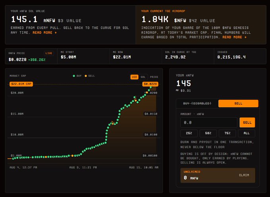The image size is (270, 197).
Task: Click the $22.81M CAP chart label
Action: pos(21,84)
